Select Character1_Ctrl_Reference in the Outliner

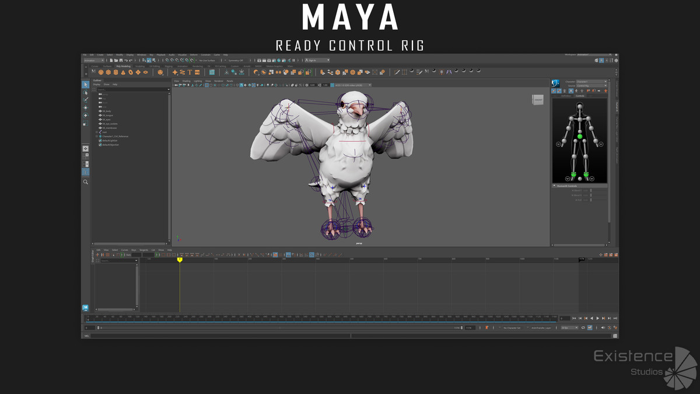tap(116, 137)
